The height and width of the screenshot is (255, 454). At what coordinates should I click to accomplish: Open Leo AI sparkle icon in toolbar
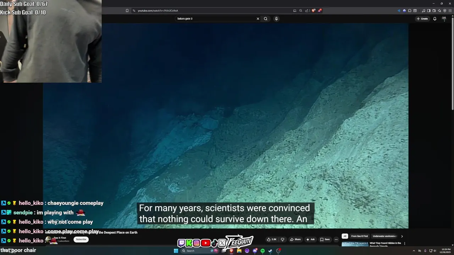[439, 11]
